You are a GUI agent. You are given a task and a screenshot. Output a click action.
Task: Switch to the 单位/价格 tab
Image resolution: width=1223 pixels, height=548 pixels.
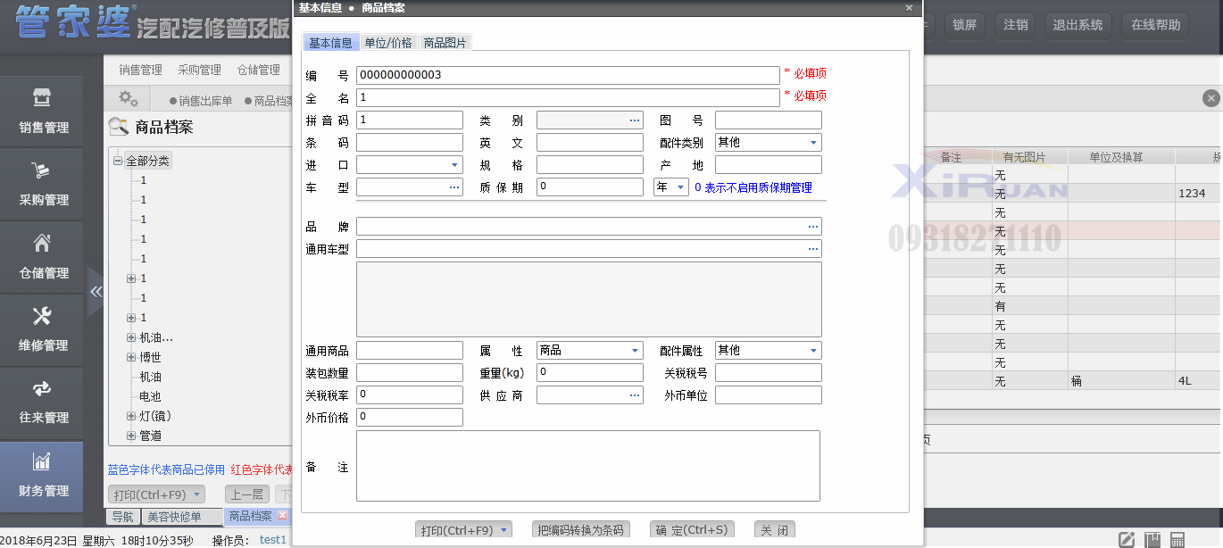pyautogui.click(x=388, y=43)
